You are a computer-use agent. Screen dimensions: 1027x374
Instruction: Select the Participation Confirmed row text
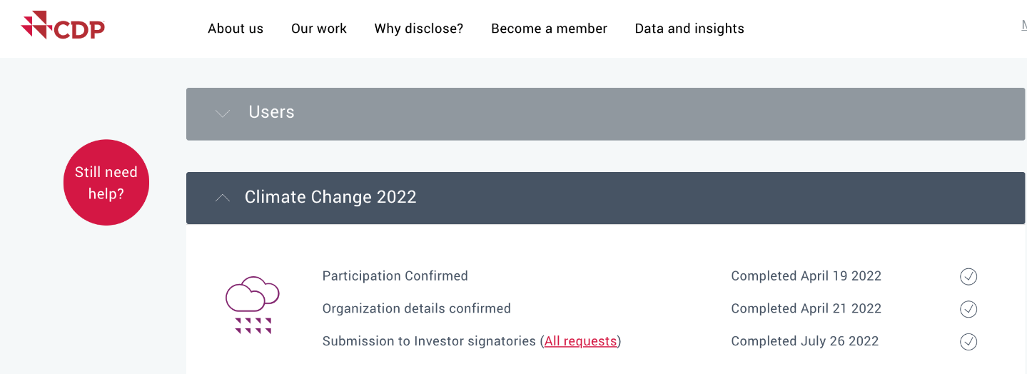pyautogui.click(x=395, y=276)
